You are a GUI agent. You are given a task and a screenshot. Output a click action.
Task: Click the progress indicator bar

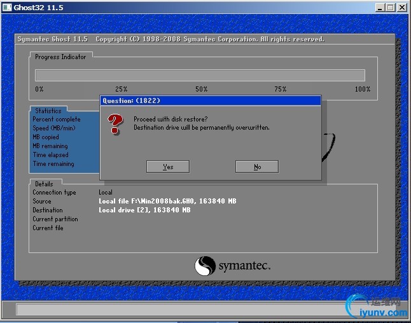tap(200, 75)
